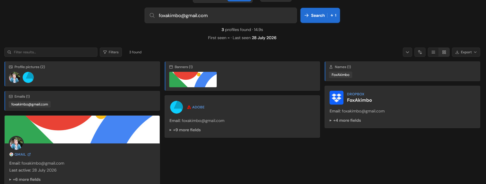Click the 3 found count label
Image resolution: width=486 pixels, height=184 pixels.
tap(135, 52)
